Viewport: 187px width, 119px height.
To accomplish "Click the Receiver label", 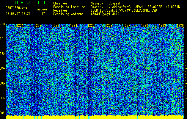I will [x=60, y=10].
